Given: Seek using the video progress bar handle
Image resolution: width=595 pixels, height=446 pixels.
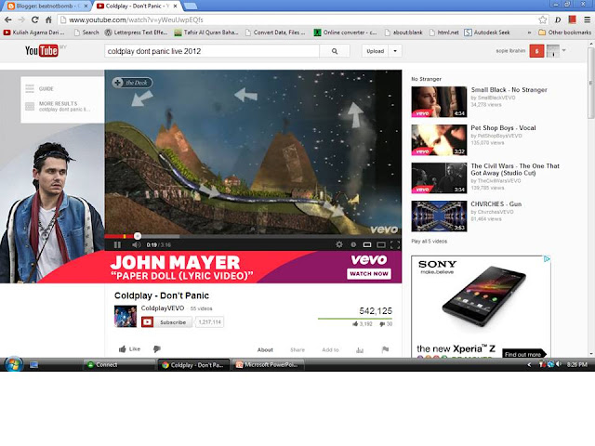Looking at the screenshot, I should tap(138, 236).
